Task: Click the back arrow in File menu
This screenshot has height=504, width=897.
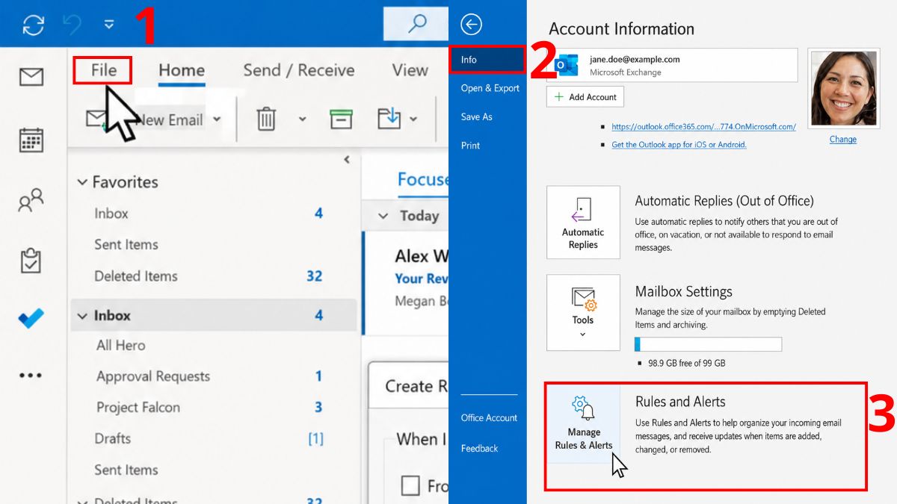Action: coord(471,25)
